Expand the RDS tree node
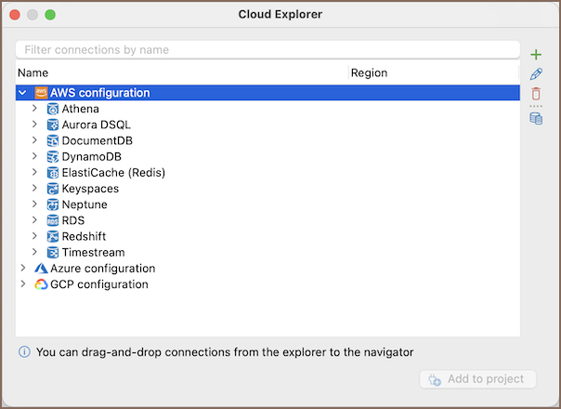 (x=35, y=220)
